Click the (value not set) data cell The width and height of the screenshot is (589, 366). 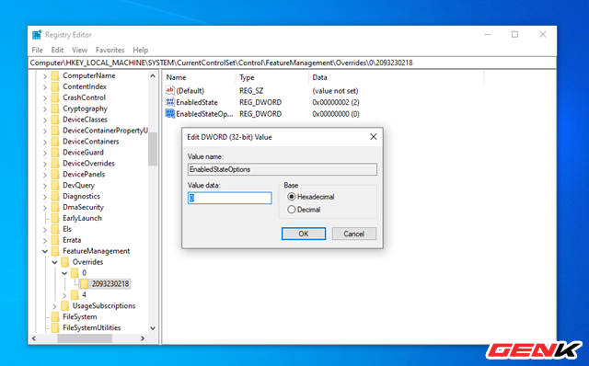(x=335, y=91)
